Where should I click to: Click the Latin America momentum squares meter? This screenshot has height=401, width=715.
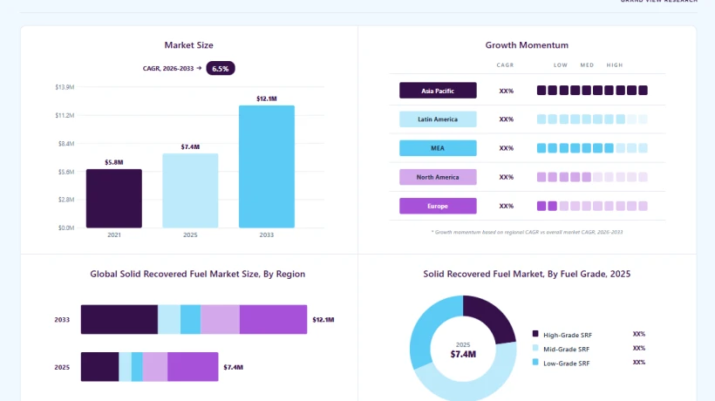click(592, 119)
